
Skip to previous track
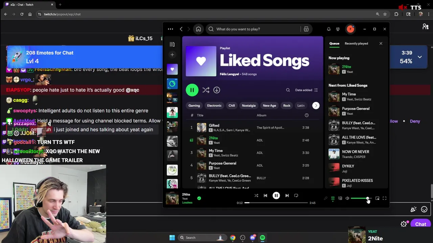266,196
